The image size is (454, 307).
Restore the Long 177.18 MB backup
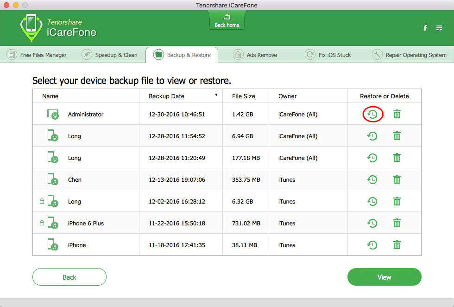[372, 158]
